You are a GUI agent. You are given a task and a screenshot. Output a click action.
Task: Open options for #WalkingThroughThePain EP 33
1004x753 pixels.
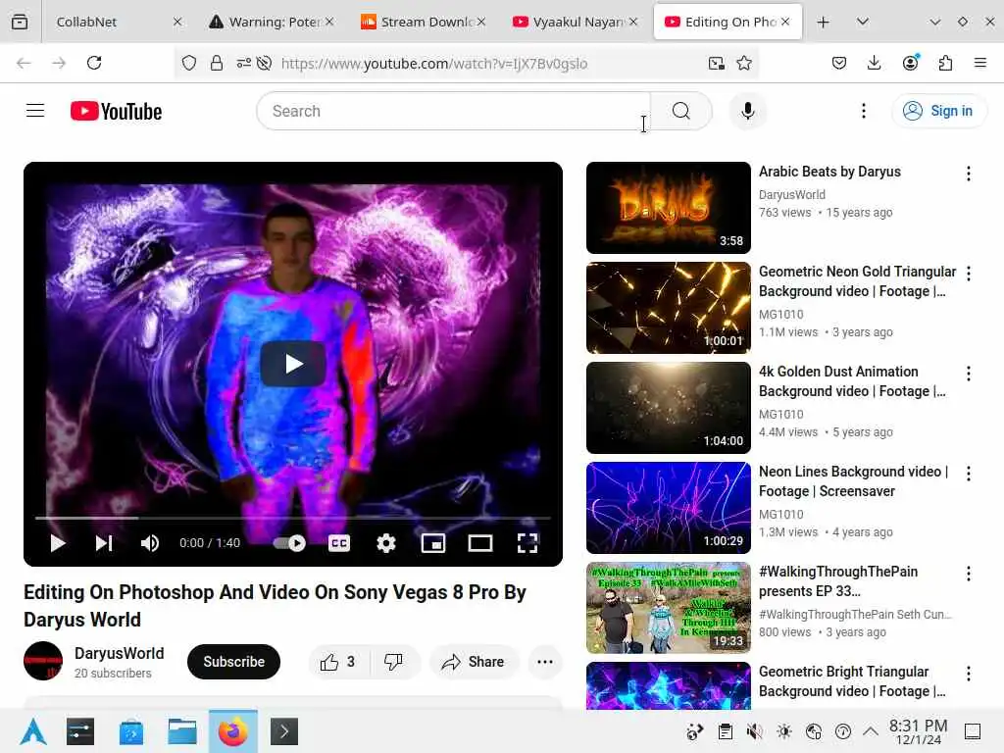point(968,573)
